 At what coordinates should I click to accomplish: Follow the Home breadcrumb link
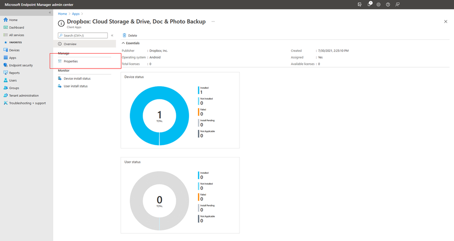point(62,14)
